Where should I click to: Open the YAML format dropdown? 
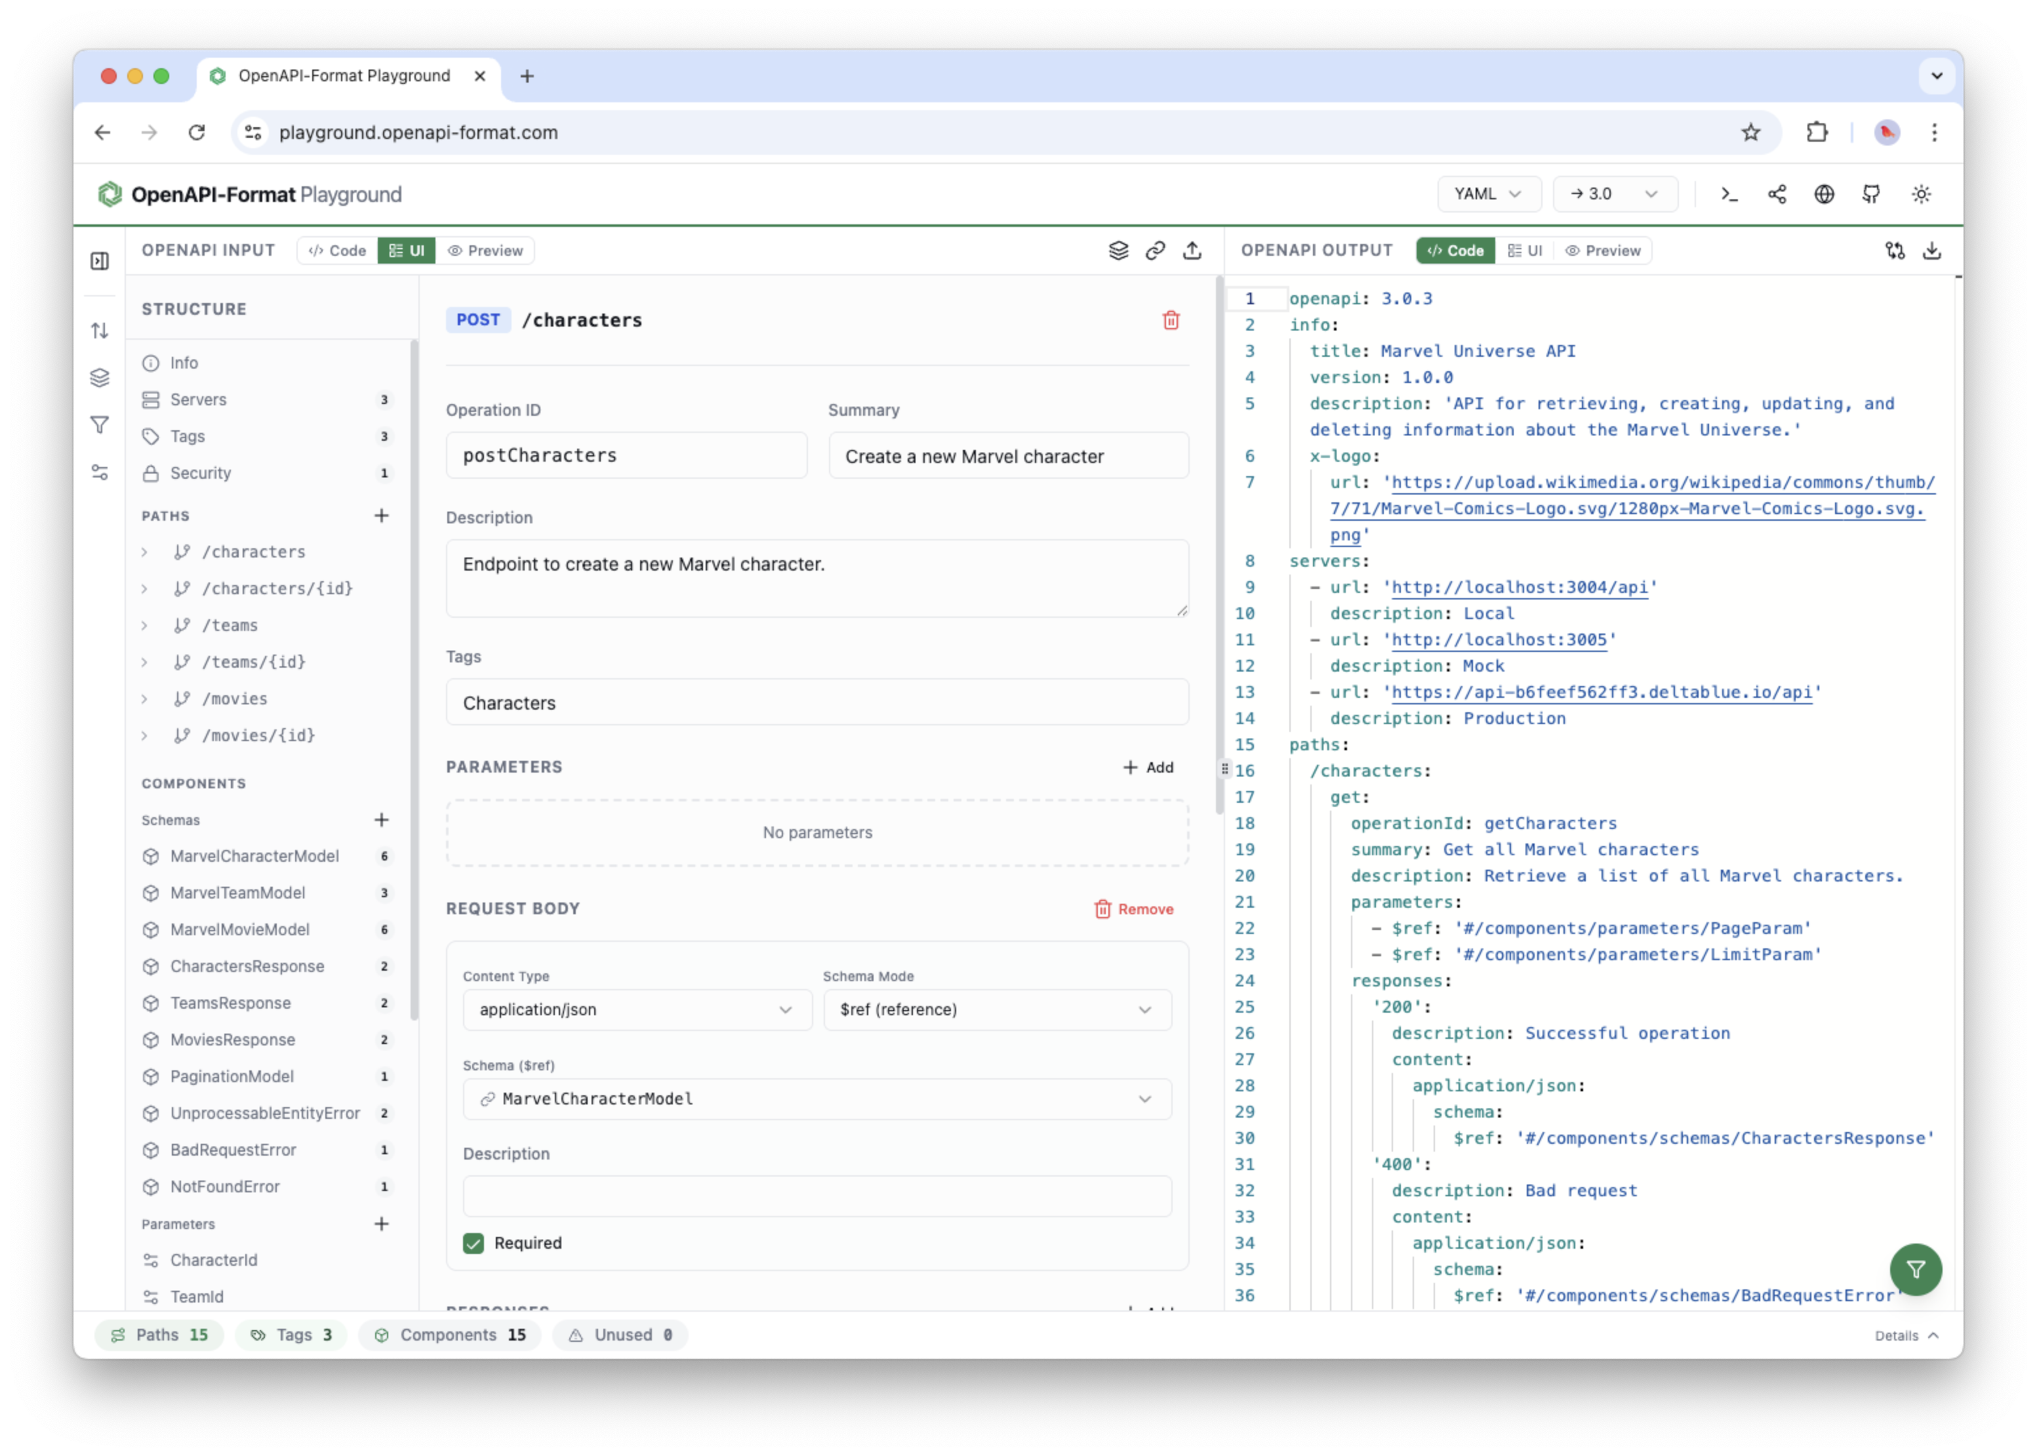click(x=1488, y=193)
